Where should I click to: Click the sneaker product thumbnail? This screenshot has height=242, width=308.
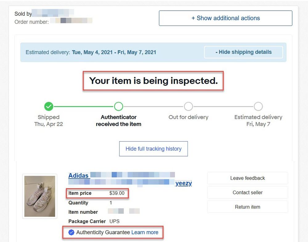(39, 196)
